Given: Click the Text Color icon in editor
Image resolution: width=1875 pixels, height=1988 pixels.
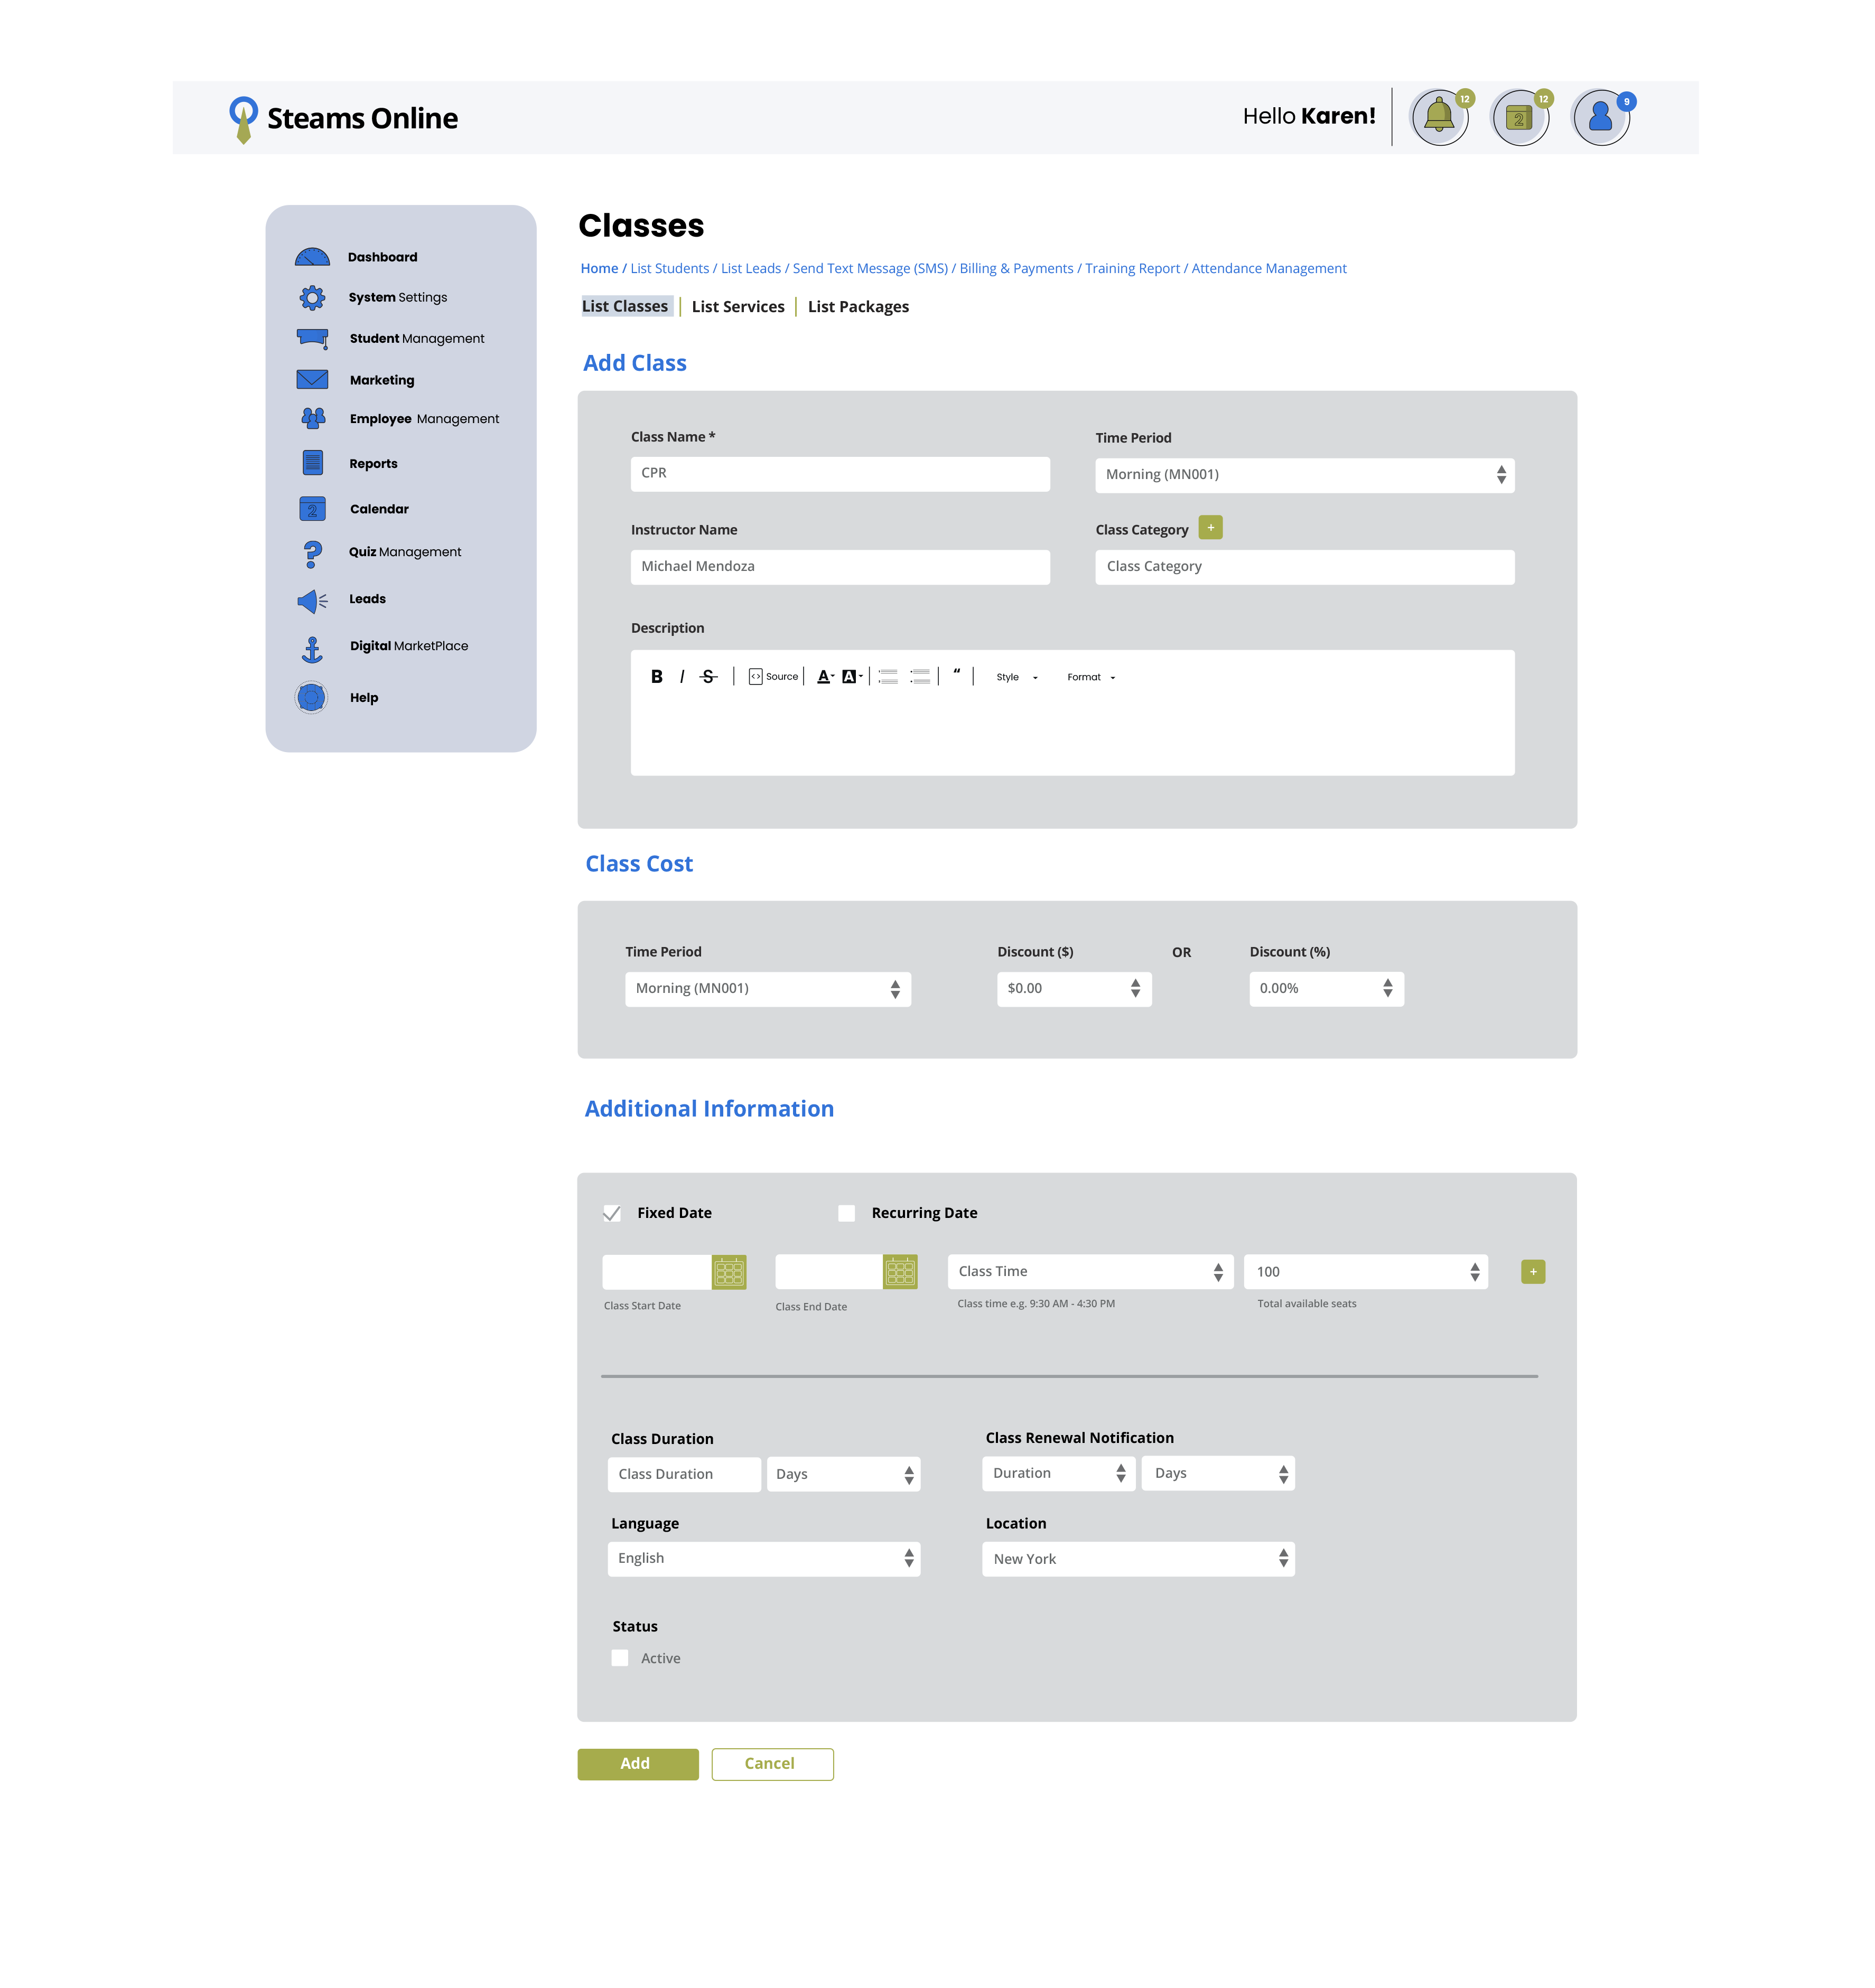Looking at the screenshot, I should coord(824,677).
